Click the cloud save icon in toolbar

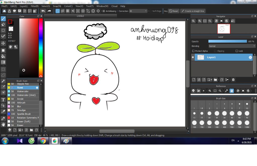pyautogui.click(x=4, y=11)
